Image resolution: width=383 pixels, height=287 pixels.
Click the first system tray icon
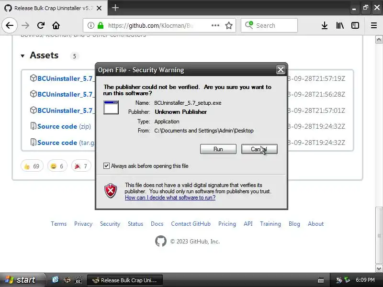pos(339,280)
